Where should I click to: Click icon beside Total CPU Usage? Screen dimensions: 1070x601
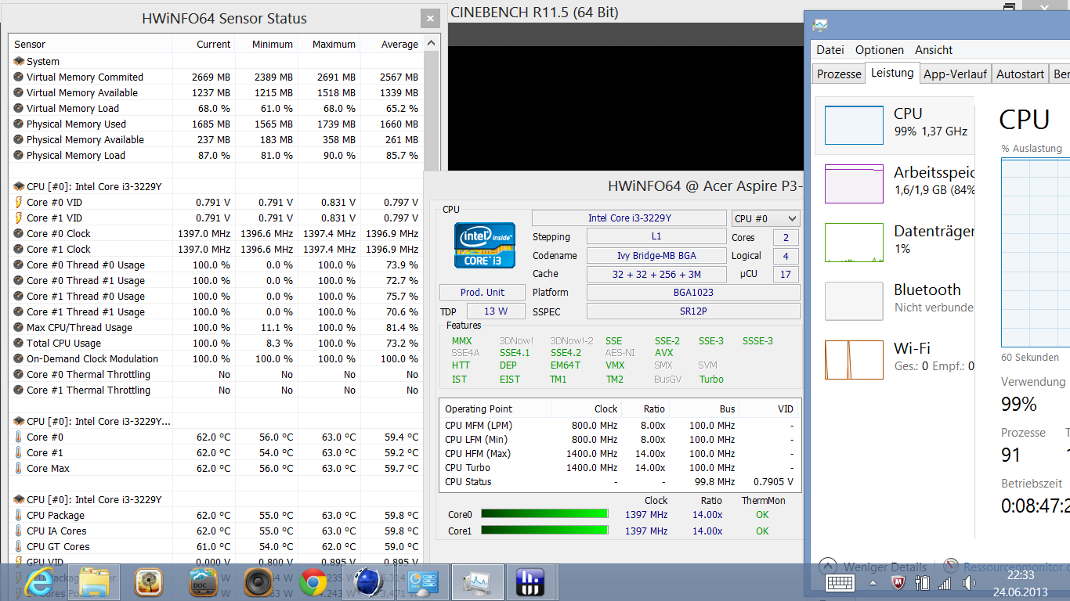click(19, 343)
